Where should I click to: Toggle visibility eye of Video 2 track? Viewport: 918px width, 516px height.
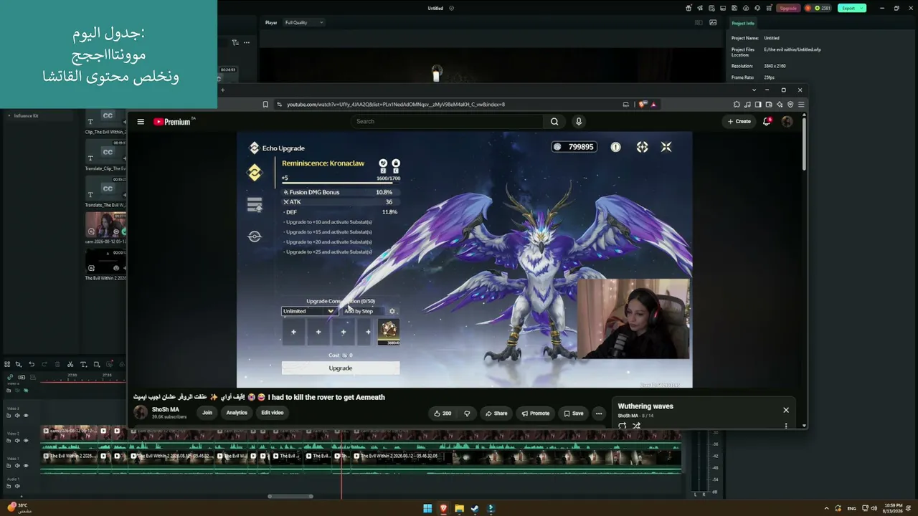[26, 441]
